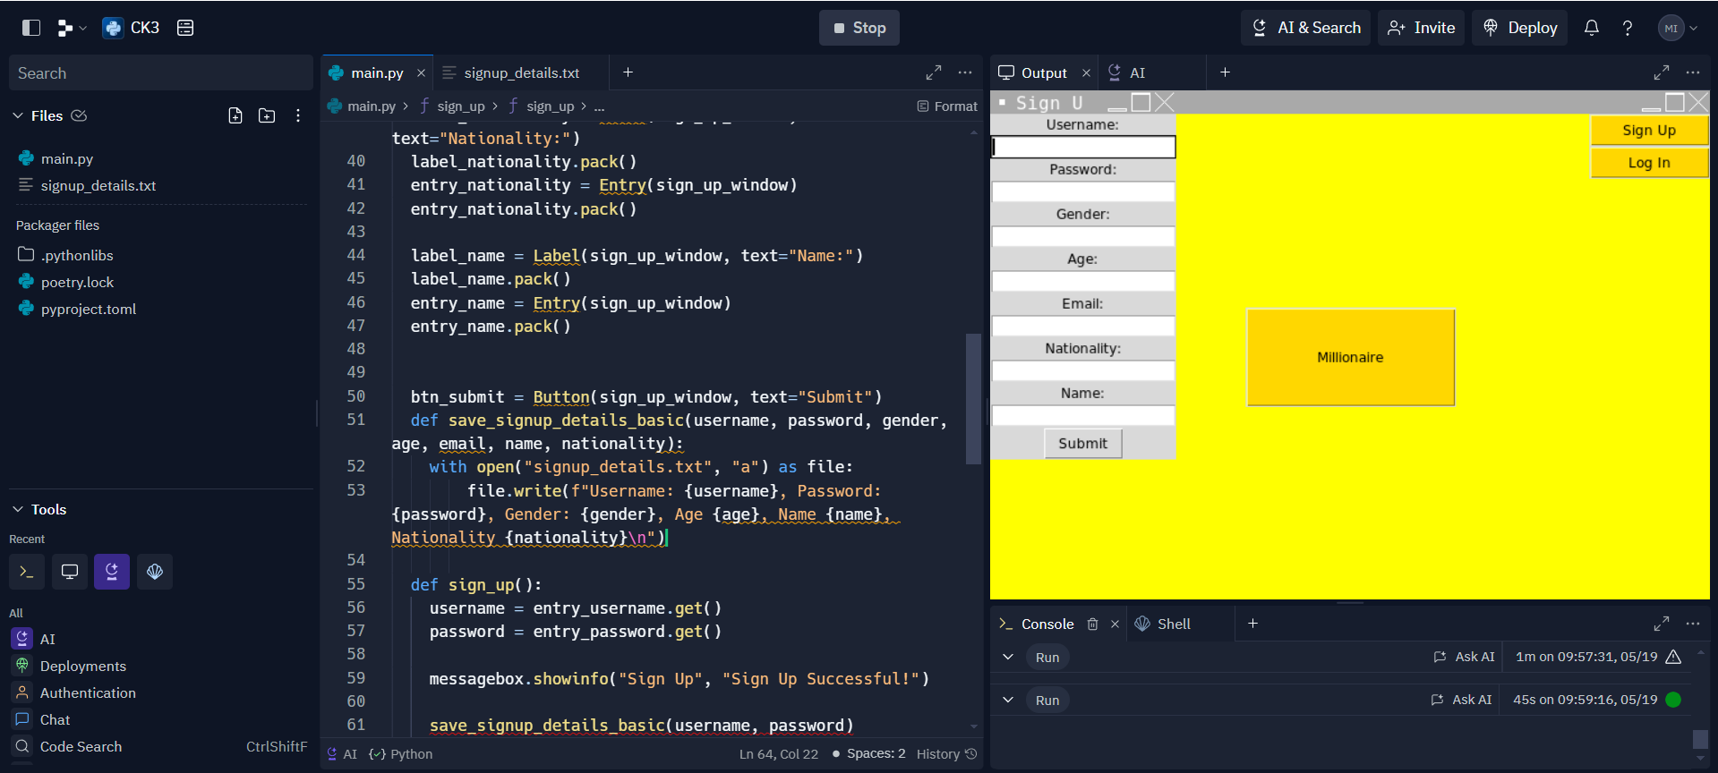Open AI & Search
This screenshot has height=773, width=1718.
tap(1307, 28)
